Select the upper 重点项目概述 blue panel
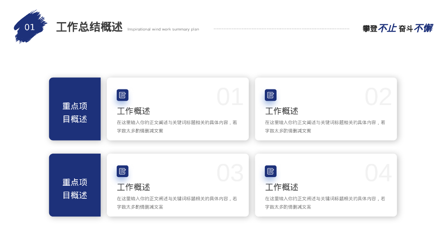The image size is (446, 250). click(75, 112)
